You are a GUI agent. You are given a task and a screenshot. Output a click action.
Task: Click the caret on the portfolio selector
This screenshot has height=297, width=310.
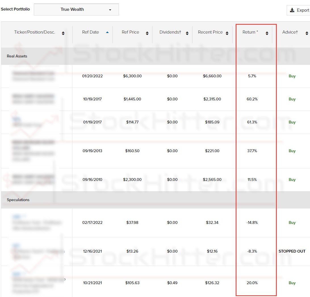pyautogui.click(x=110, y=9)
